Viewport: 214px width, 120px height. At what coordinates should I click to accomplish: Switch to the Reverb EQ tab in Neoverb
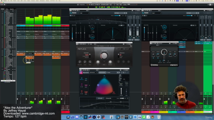108,98
